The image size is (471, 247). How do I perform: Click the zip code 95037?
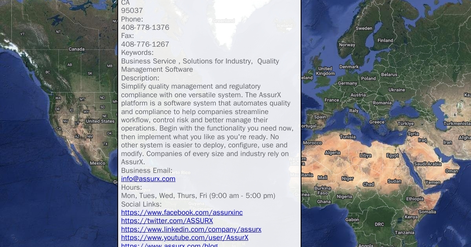[x=132, y=11]
